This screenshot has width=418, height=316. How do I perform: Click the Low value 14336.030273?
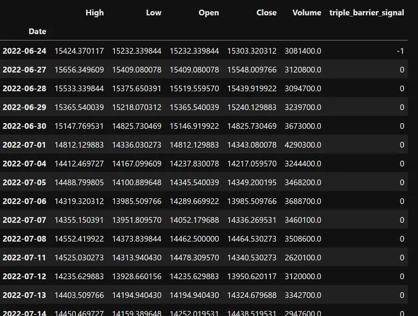137,145
